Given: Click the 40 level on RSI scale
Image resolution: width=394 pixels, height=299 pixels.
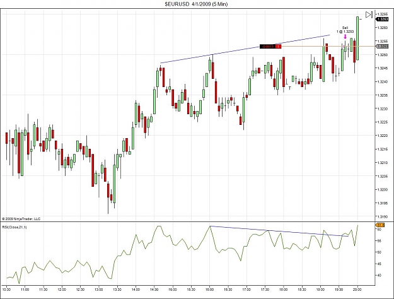Looking at the screenshot, I should coord(379,276).
